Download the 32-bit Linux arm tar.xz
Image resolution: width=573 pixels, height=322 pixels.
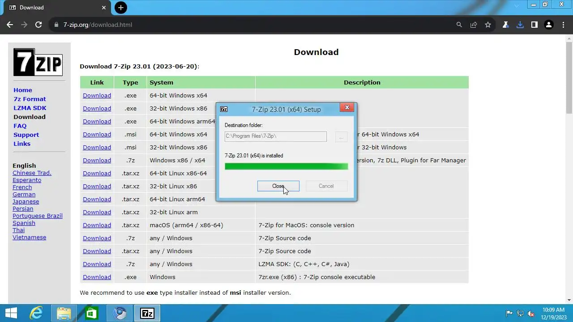click(97, 212)
